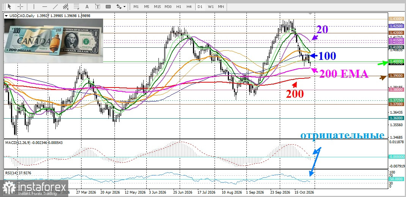Click the green 1.40000 price level label

click(396, 61)
